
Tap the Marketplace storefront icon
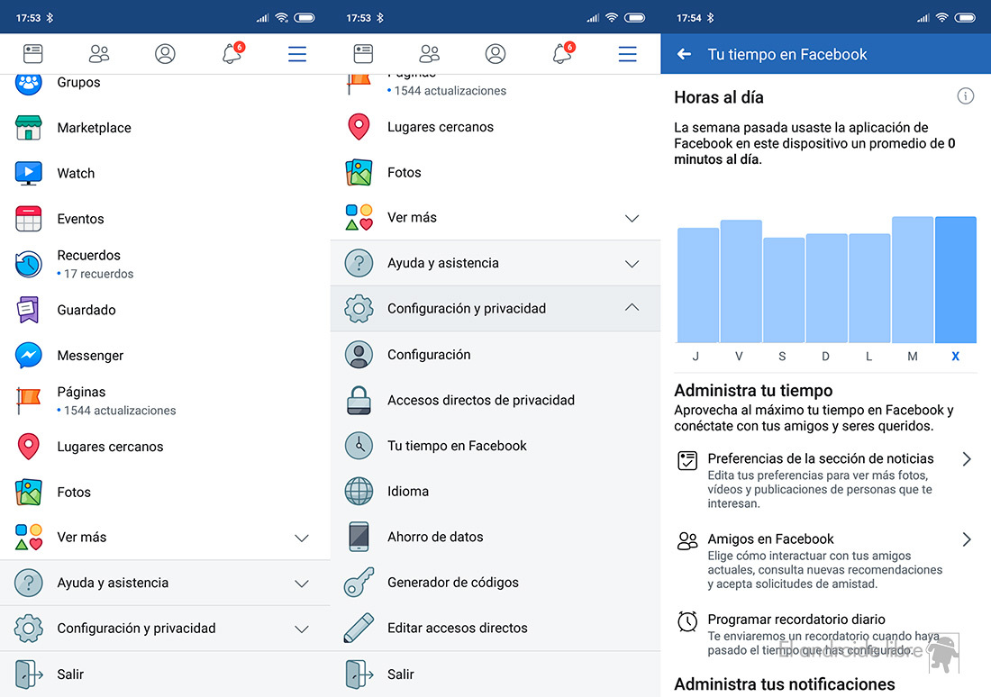[29, 128]
